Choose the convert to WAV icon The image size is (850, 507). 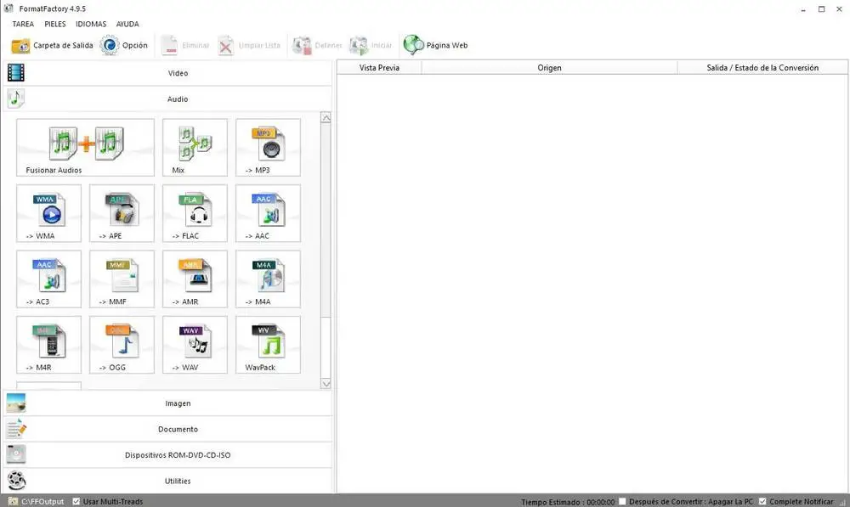(195, 345)
